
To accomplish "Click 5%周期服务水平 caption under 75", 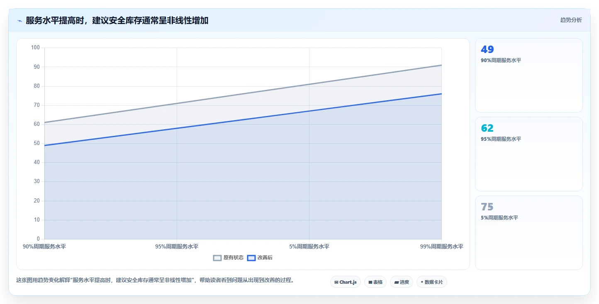I will click(499, 218).
